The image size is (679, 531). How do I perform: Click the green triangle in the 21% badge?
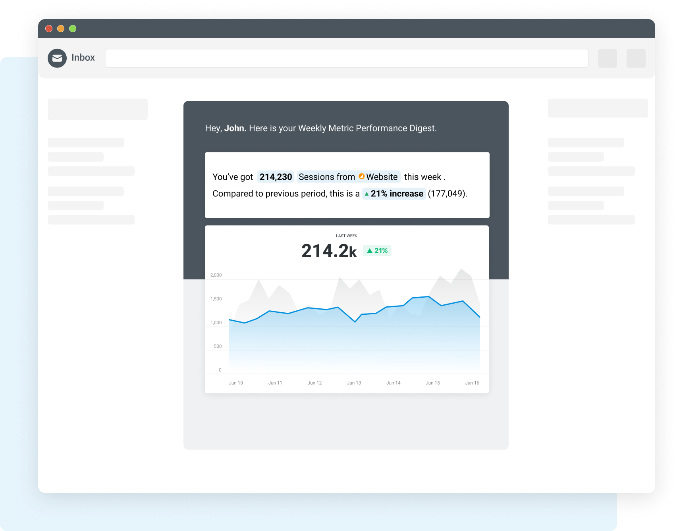point(370,250)
